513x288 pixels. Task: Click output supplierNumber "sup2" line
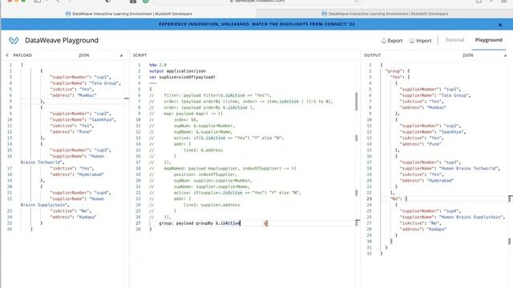tap(430, 126)
